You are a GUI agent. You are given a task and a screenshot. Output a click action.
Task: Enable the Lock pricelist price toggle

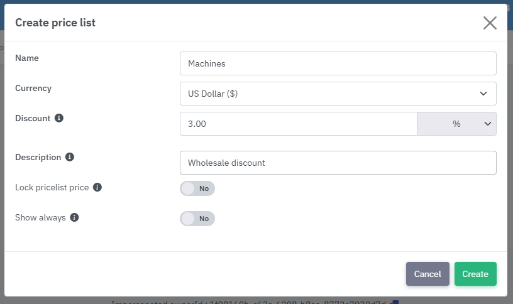coord(197,188)
